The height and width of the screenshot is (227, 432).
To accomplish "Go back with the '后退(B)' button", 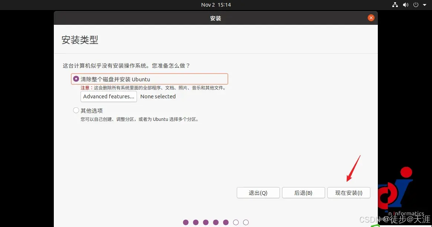I will click(x=303, y=193).
